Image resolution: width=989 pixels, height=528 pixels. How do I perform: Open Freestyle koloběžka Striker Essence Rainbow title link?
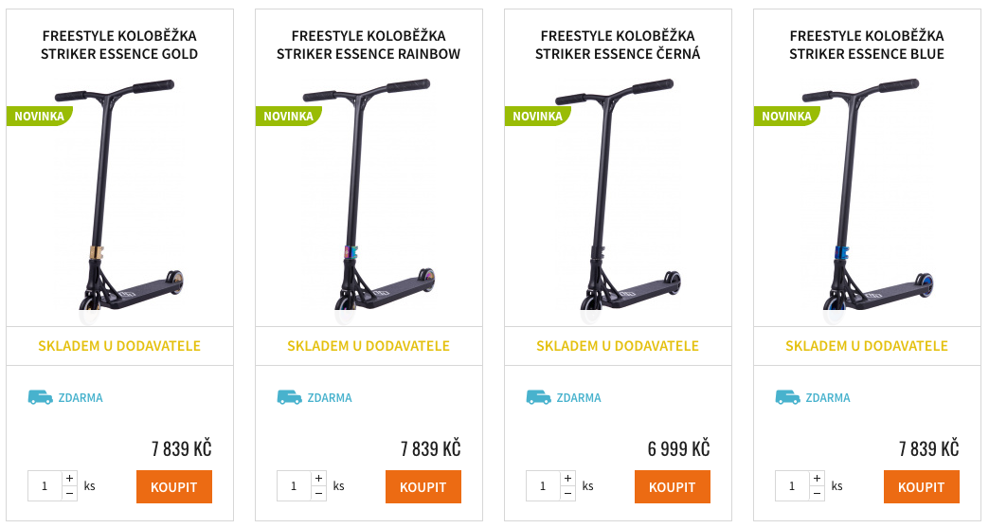point(369,45)
